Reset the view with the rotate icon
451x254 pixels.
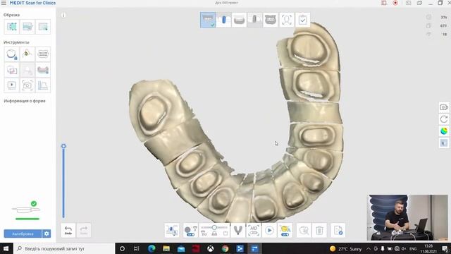pyautogui.click(x=444, y=119)
